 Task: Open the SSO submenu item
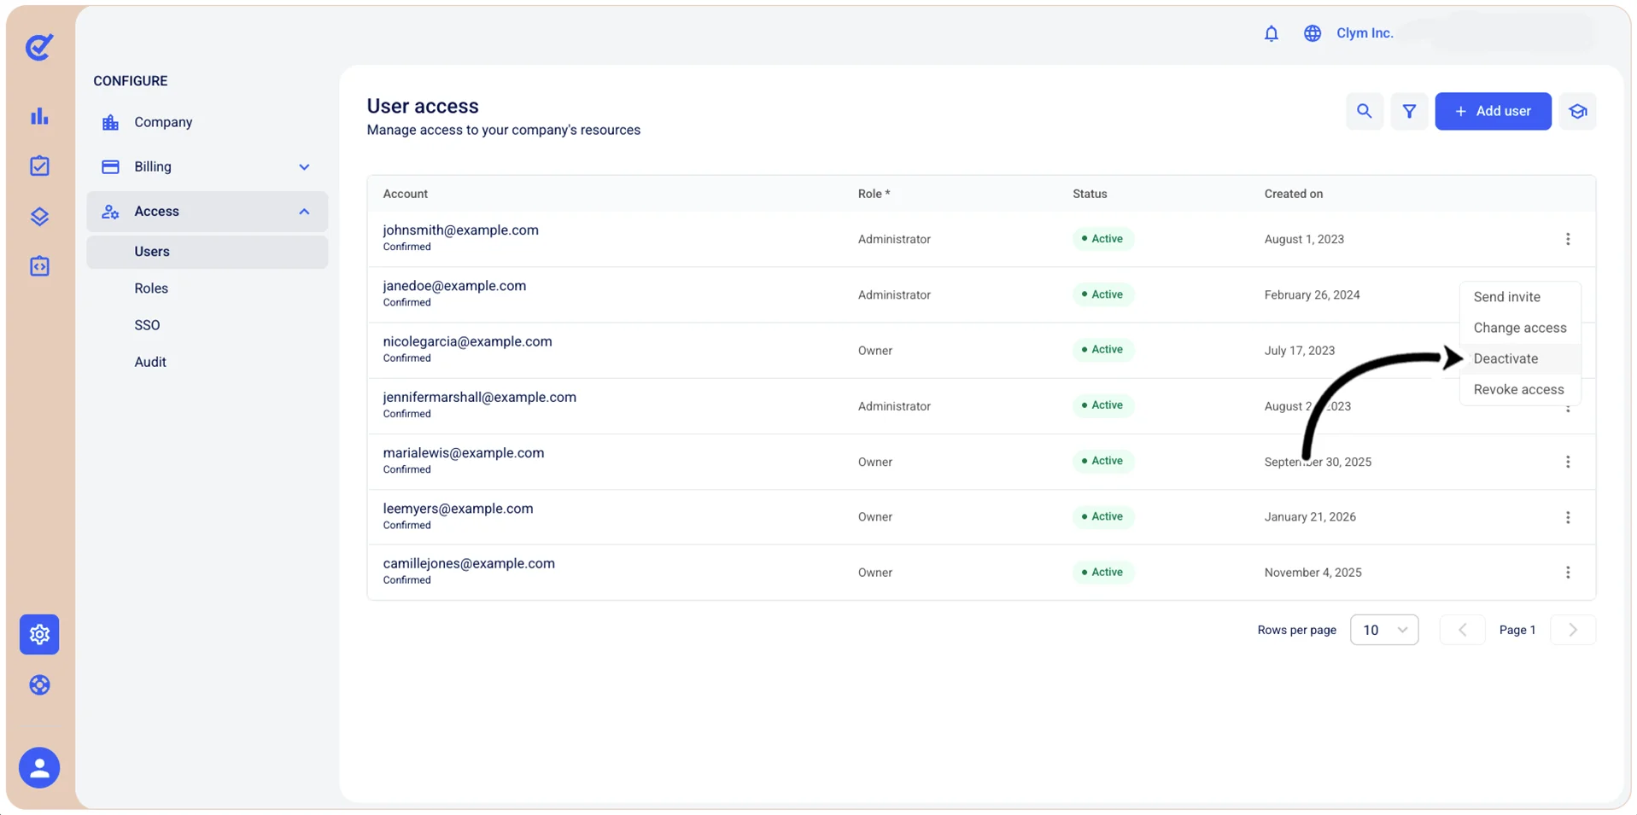point(147,325)
